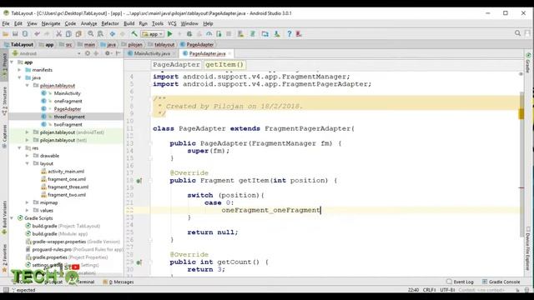Click the getItem() method breadcrumb
This screenshot has height=300, width=534.
click(224, 65)
